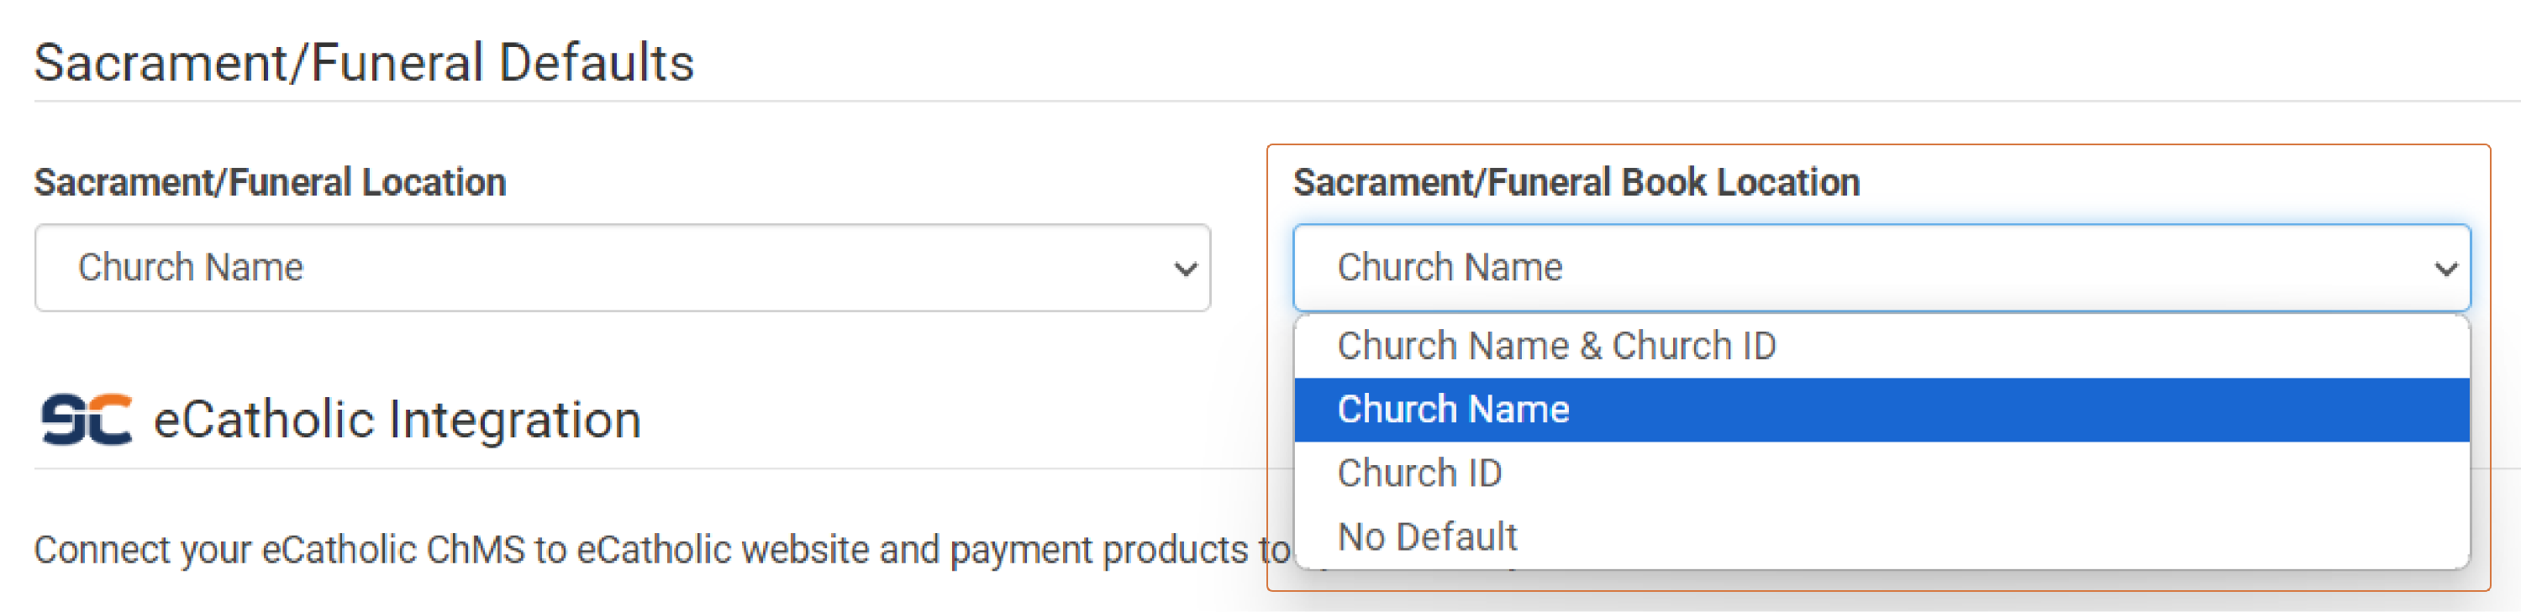Click "Church ID" portion of first list option
2521x612 pixels.
click(x=1693, y=346)
